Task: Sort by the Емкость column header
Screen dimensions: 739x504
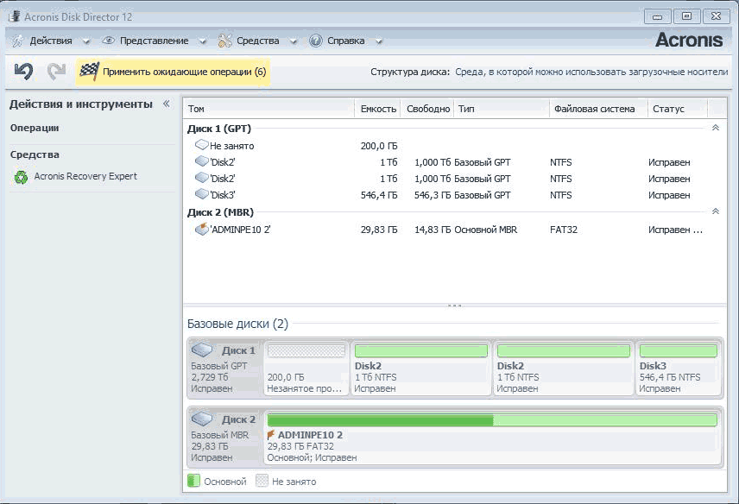Action: click(377, 109)
